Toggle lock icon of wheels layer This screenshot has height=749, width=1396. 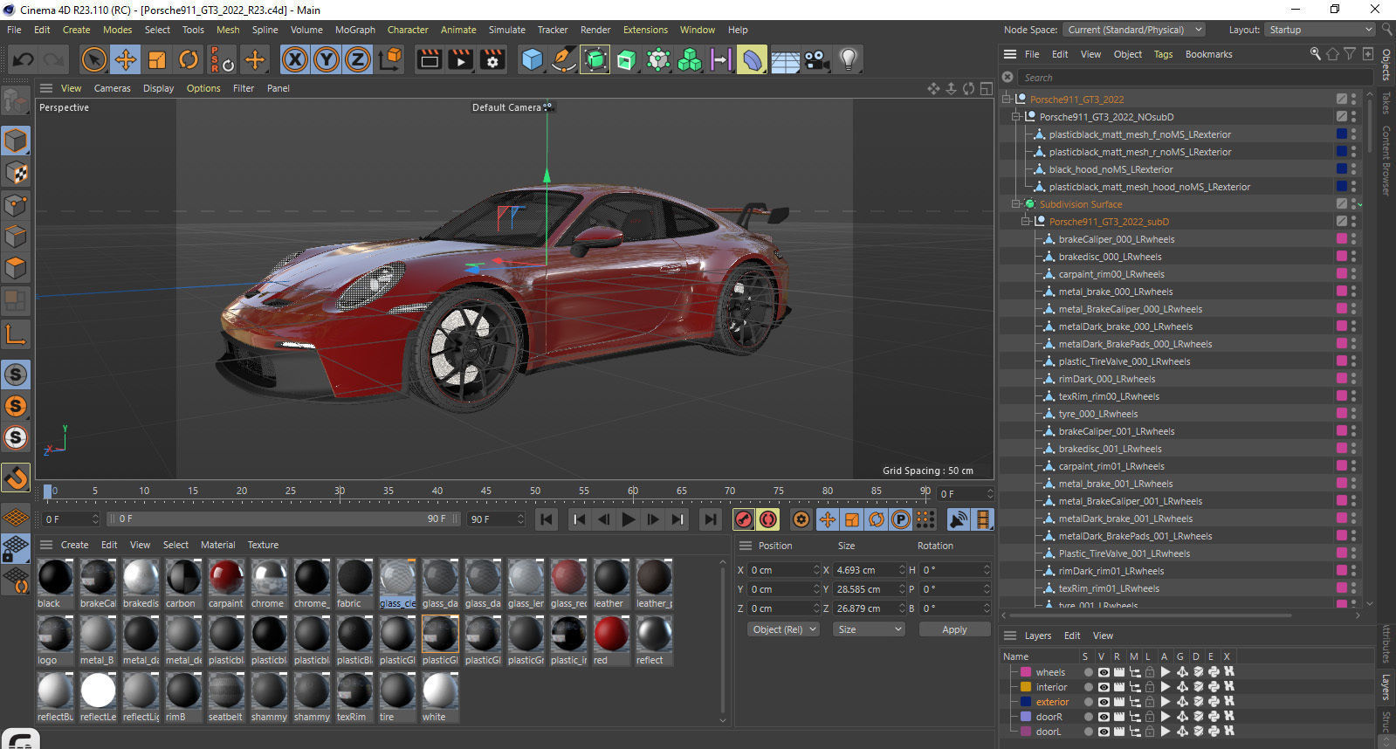pyautogui.click(x=1150, y=672)
